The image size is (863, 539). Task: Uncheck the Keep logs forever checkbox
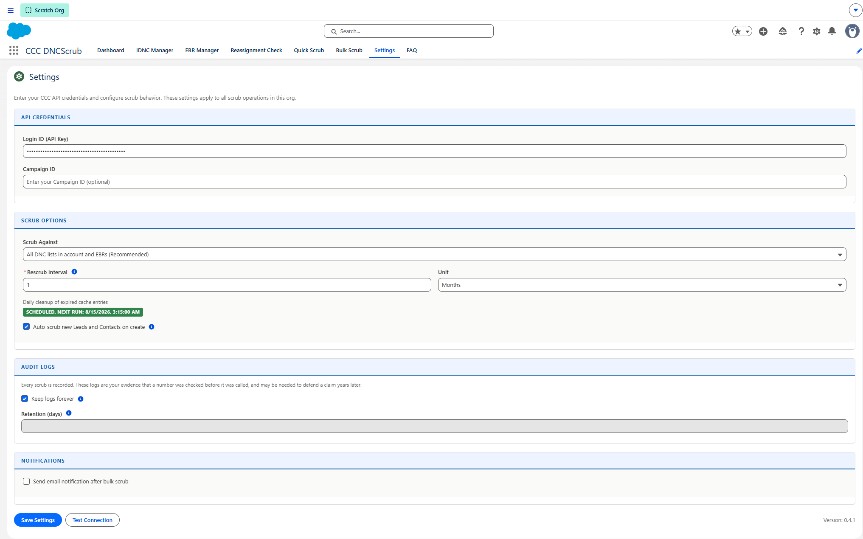[x=25, y=399]
